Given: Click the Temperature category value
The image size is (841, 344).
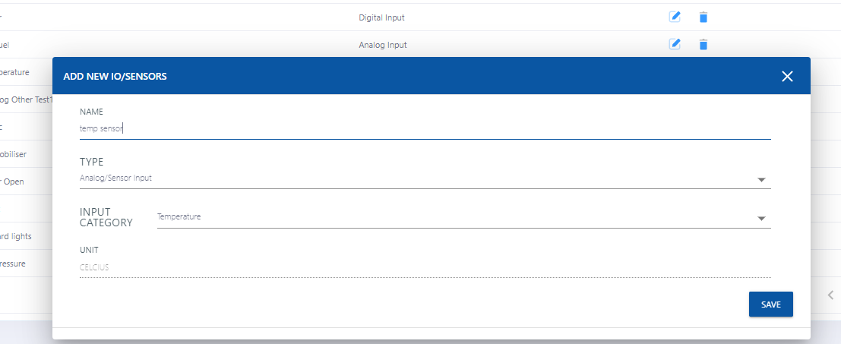Looking at the screenshot, I should click(179, 217).
